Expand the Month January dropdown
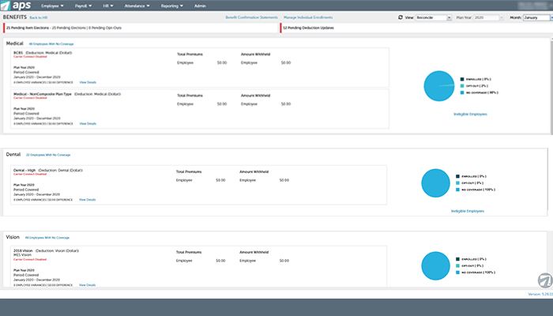 (x=535, y=17)
